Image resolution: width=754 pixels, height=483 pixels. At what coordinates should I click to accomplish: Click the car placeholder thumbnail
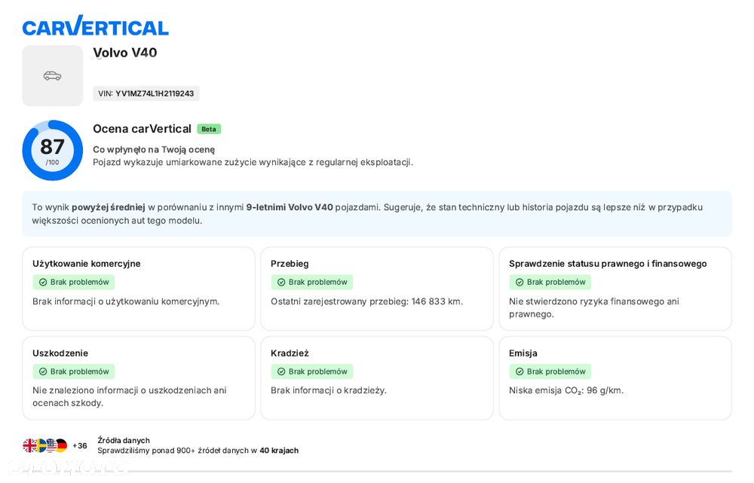click(53, 75)
